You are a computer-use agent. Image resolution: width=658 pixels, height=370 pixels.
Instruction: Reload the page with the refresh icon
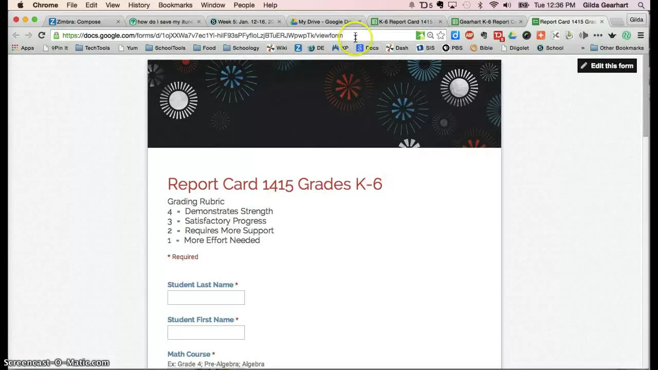(x=42, y=35)
